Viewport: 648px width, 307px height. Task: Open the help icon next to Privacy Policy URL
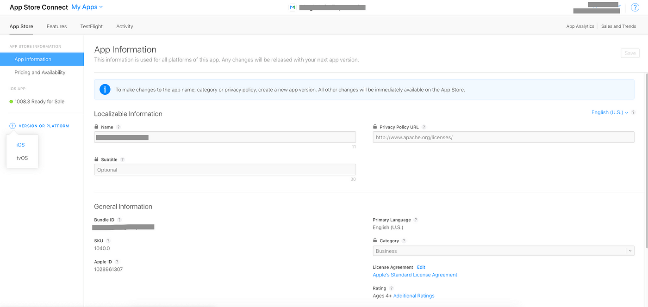pyautogui.click(x=424, y=127)
